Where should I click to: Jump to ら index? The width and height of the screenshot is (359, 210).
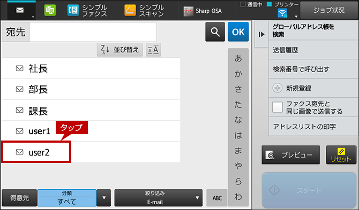(238, 181)
